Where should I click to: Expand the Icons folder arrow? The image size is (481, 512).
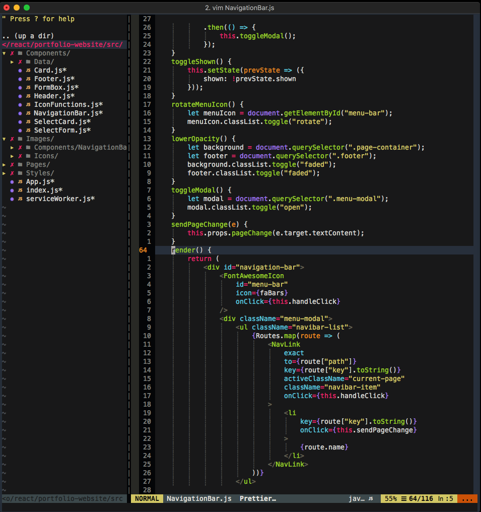point(12,156)
